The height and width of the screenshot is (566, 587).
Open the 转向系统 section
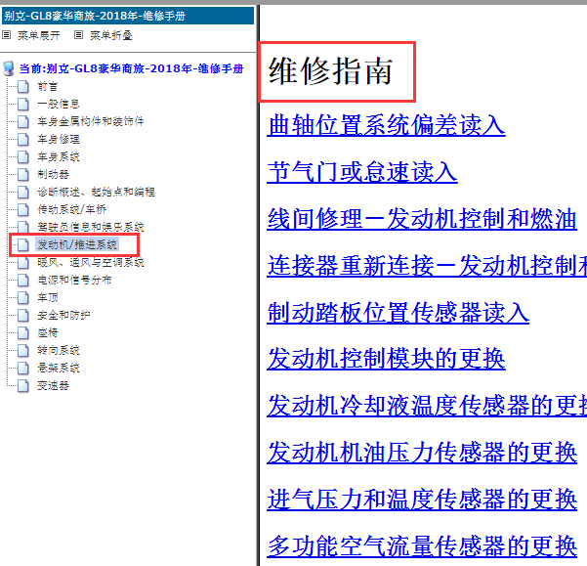tap(59, 351)
